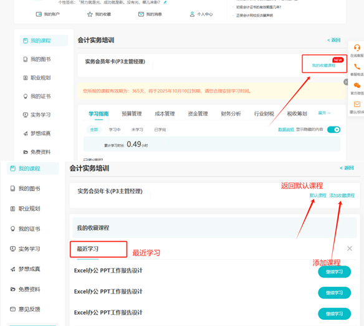Select the 已学完 filter
The image size is (364, 326).
point(160,130)
